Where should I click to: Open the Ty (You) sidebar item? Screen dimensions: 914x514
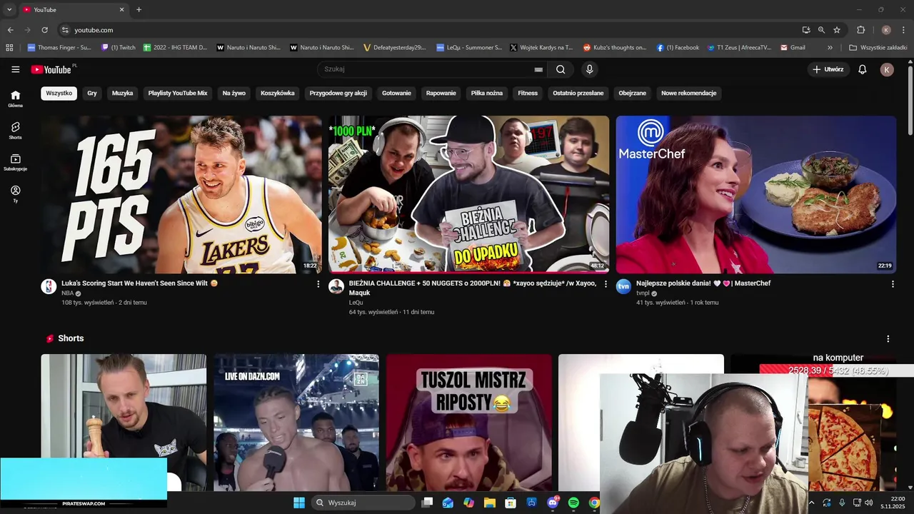[x=16, y=194]
